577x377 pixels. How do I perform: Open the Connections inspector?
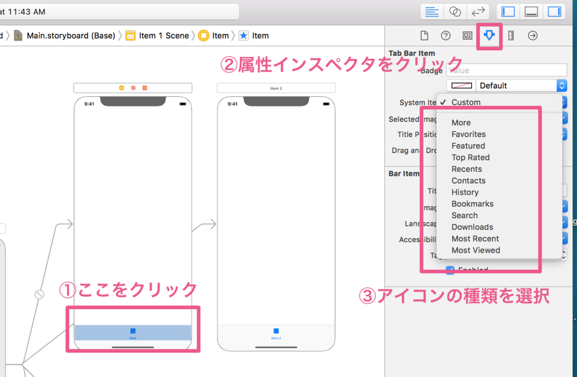tap(532, 36)
